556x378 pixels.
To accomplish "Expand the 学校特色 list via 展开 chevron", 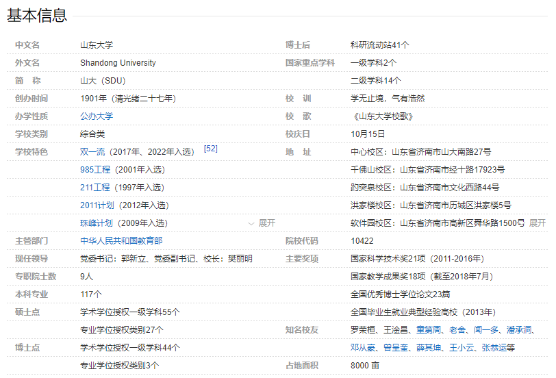I will 262,223.
